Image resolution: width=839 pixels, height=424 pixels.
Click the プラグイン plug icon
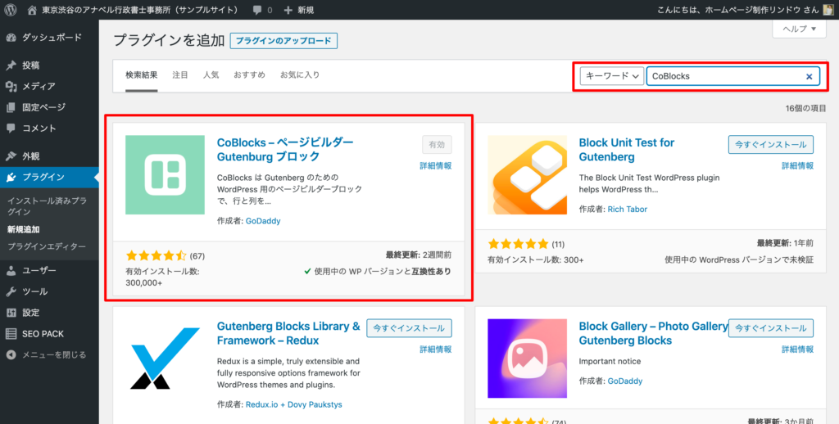11,178
